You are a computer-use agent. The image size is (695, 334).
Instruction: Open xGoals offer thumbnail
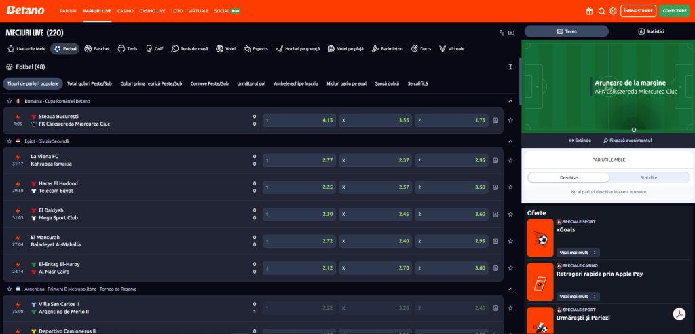point(540,238)
